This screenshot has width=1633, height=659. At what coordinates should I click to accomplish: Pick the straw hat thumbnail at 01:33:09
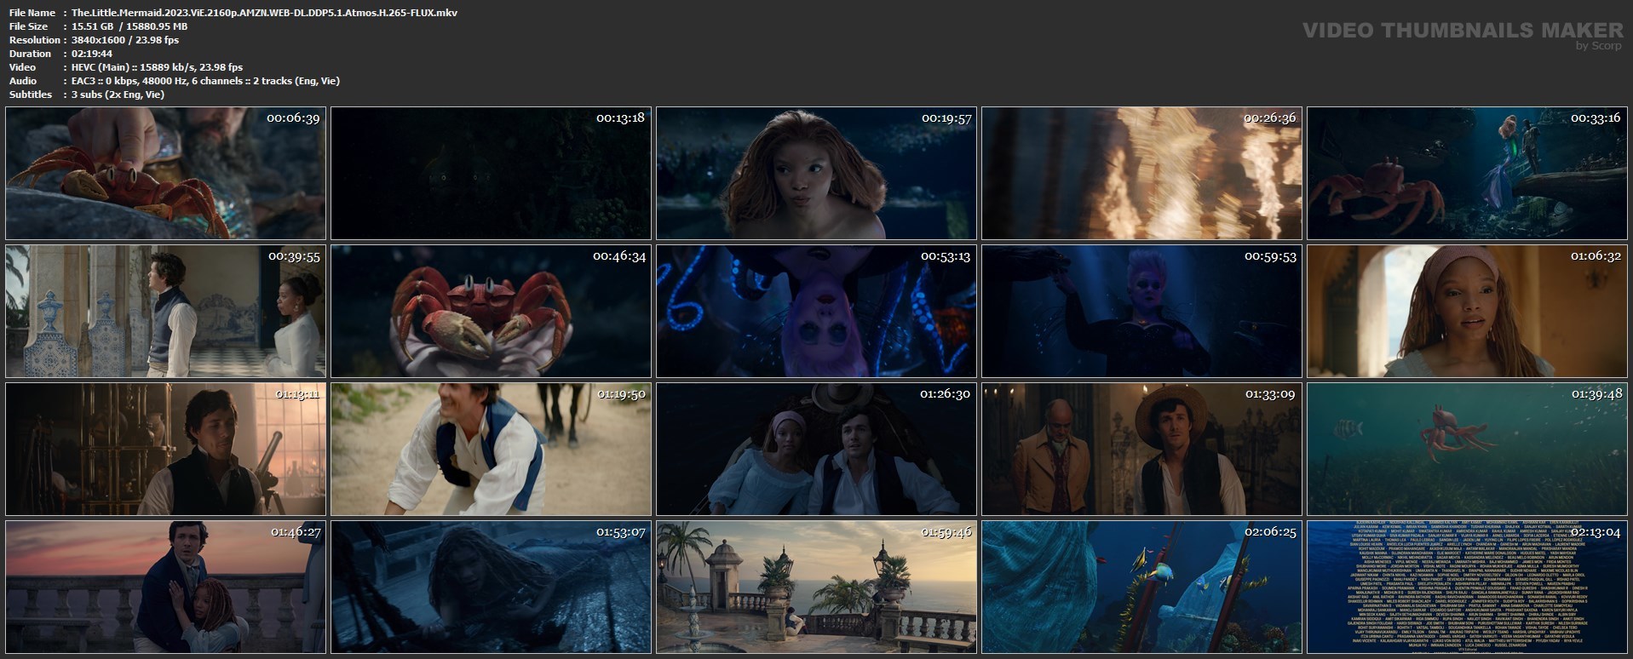pos(1141,449)
